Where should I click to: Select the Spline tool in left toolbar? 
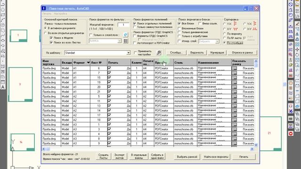tap(3, 36)
